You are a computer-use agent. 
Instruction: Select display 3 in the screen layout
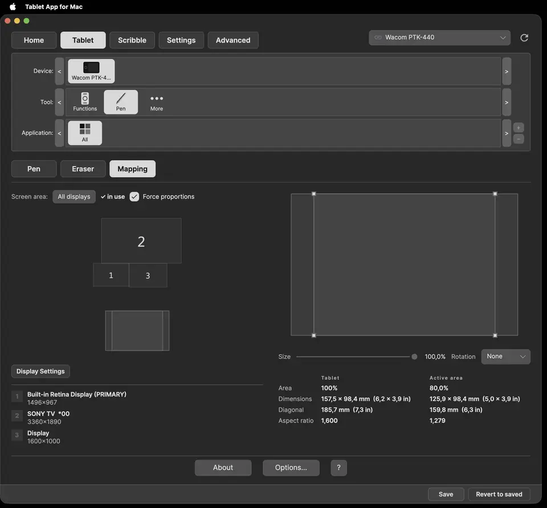point(148,276)
